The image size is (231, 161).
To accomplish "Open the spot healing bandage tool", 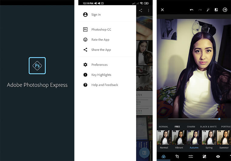I will pyautogui.click(x=204, y=156).
